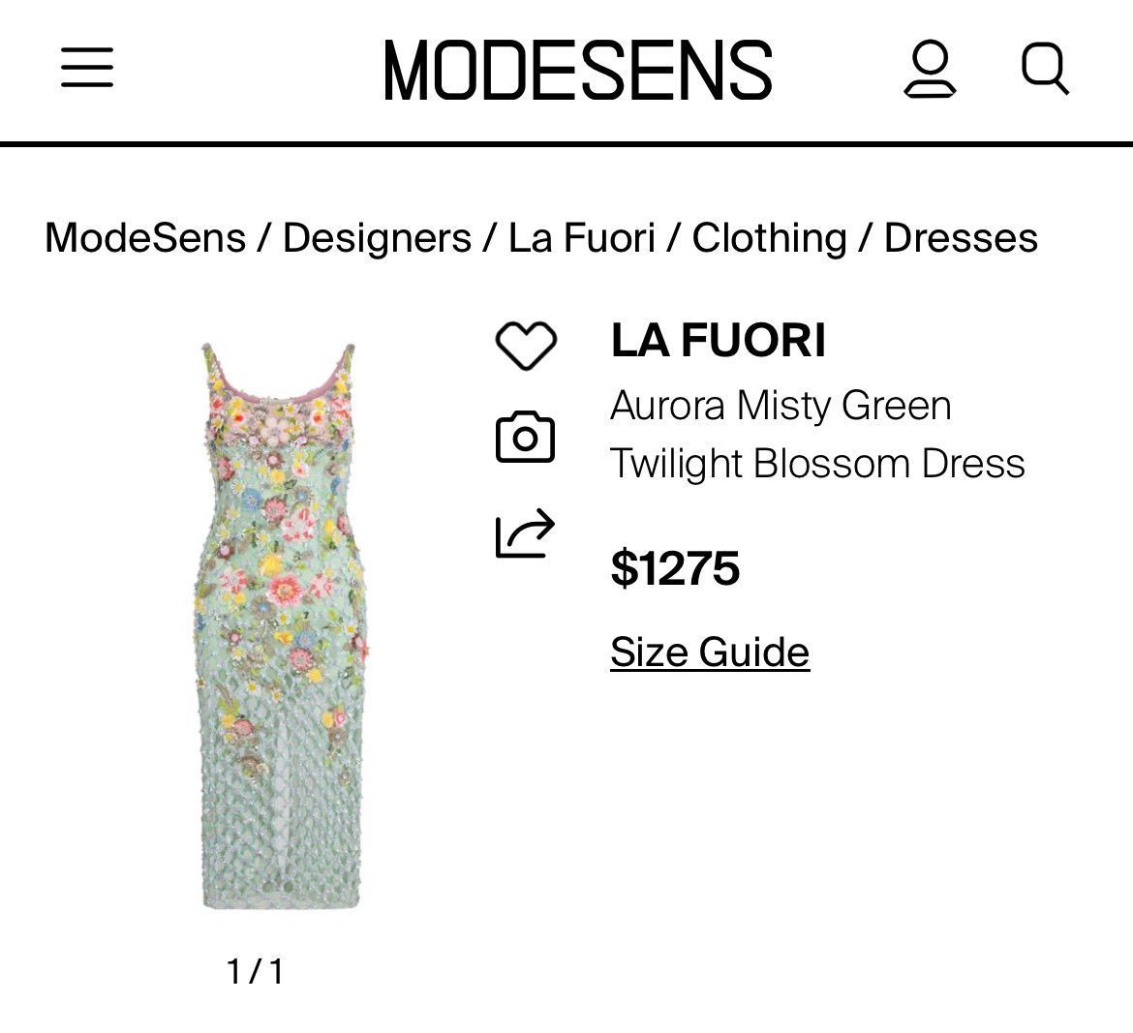Open ModeSens breadcrumb link
The height and width of the screenshot is (1033, 1133).
click(x=145, y=237)
